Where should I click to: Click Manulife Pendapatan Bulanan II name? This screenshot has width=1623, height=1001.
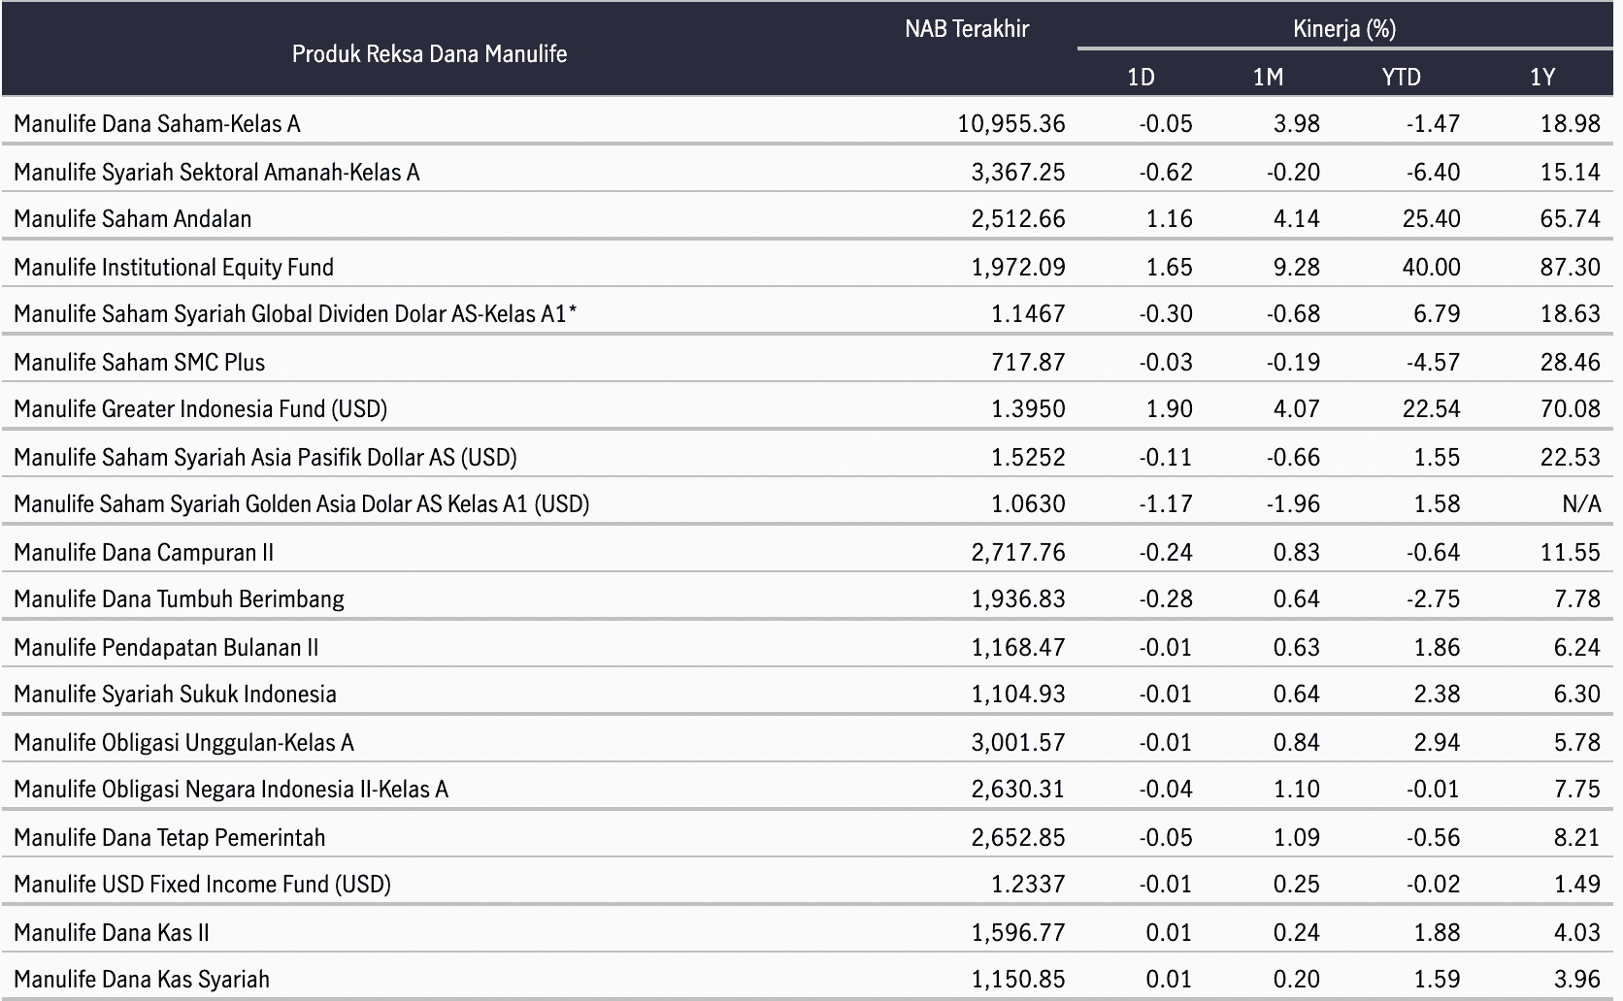click(x=166, y=647)
